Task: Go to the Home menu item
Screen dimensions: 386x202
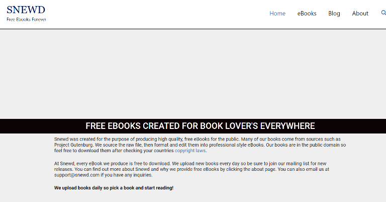Action: point(277,13)
